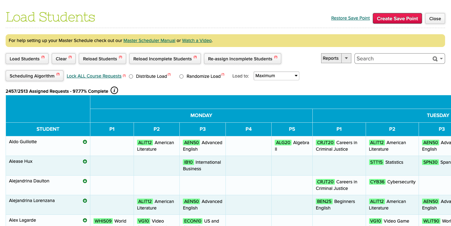The height and width of the screenshot is (226, 451).
Task: Click the Reload Incomplete Students button
Action: (162, 59)
